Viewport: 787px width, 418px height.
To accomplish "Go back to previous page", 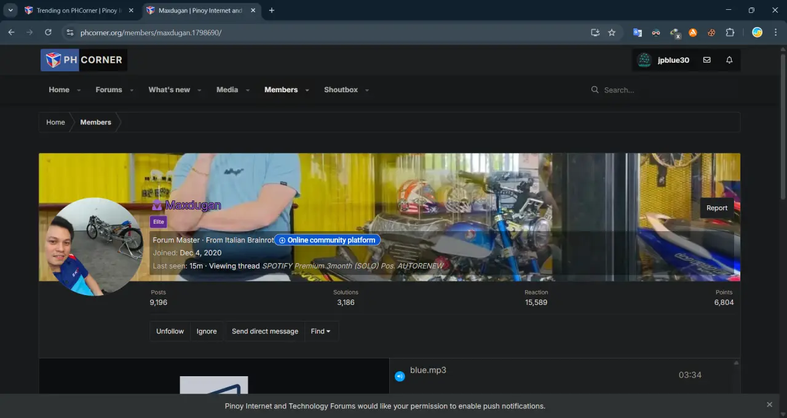I will 11,33.
